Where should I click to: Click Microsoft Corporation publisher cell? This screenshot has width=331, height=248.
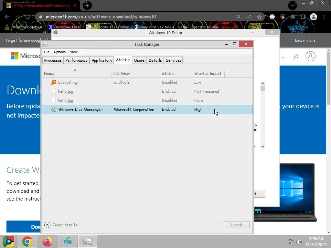coord(133,109)
